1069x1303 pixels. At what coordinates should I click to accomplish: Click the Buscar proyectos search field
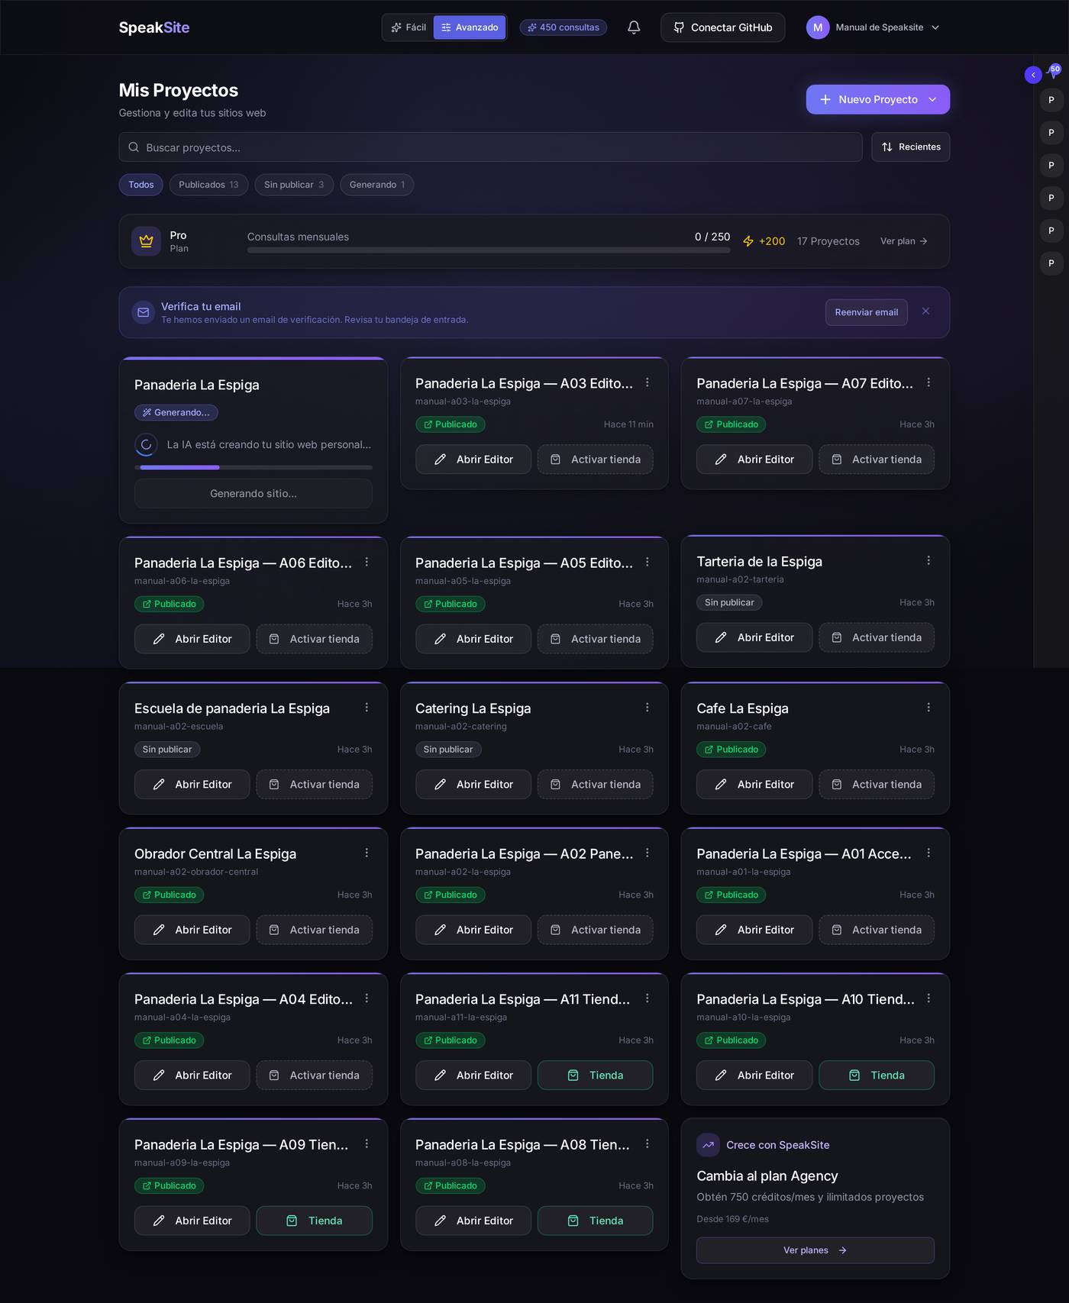point(490,147)
